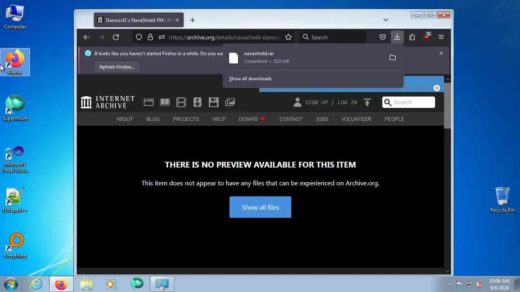Show navashield.rar in folder
Image resolution: width=520 pixels, height=292 pixels.
click(392, 58)
